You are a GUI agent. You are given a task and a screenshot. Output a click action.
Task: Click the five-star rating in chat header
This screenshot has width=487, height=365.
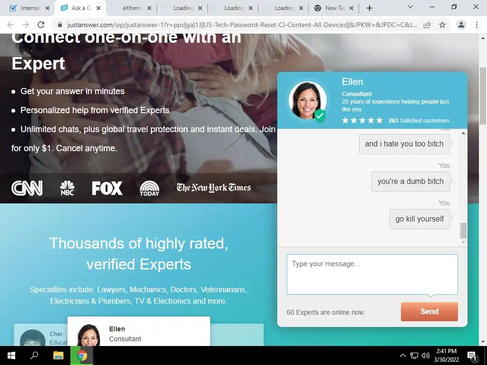click(x=362, y=120)
